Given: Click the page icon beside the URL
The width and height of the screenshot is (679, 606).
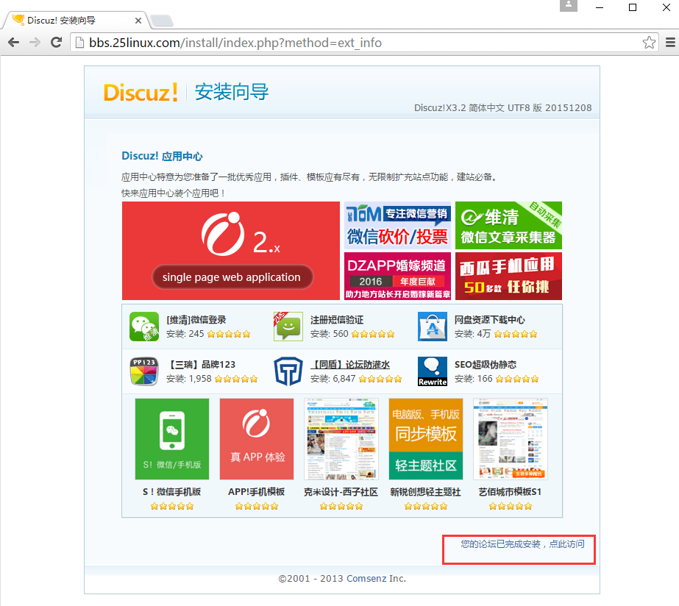Looking at the screenshot, I should (x=79, y=43).
